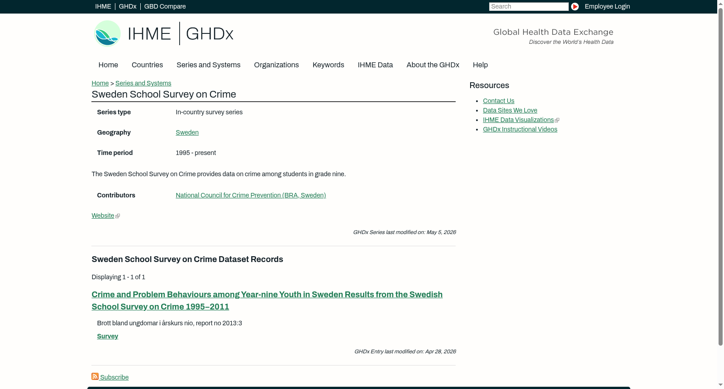Click the 'Global Health Data Exchange' tagline
This screenshot has width=724, height=389.
click(553, 32)
